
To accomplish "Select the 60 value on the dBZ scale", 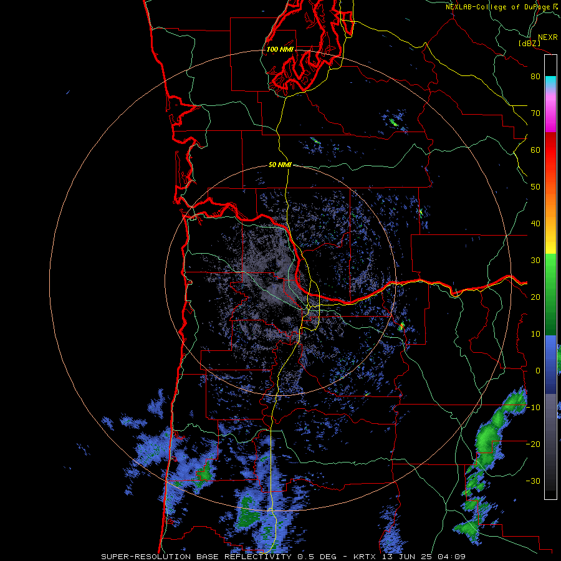I will click(535, 150).
